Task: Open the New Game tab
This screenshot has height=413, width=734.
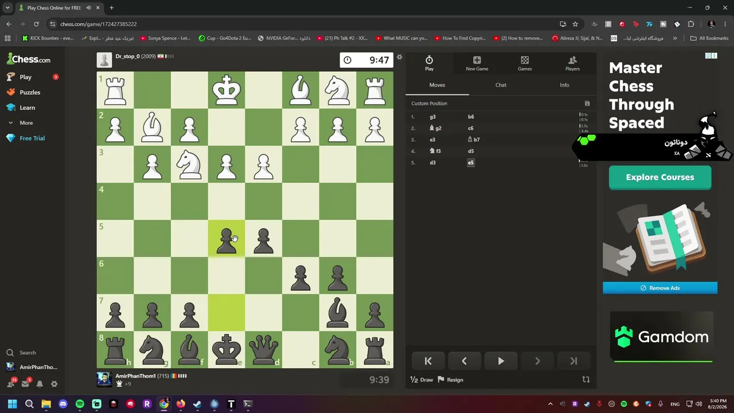Action: (477, 63)
